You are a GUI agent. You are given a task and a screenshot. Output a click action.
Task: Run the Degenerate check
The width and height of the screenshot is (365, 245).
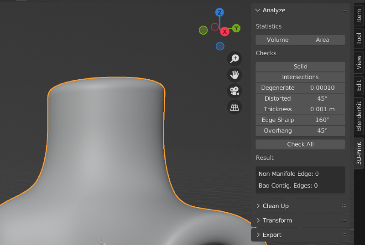[x=278, y=88]
